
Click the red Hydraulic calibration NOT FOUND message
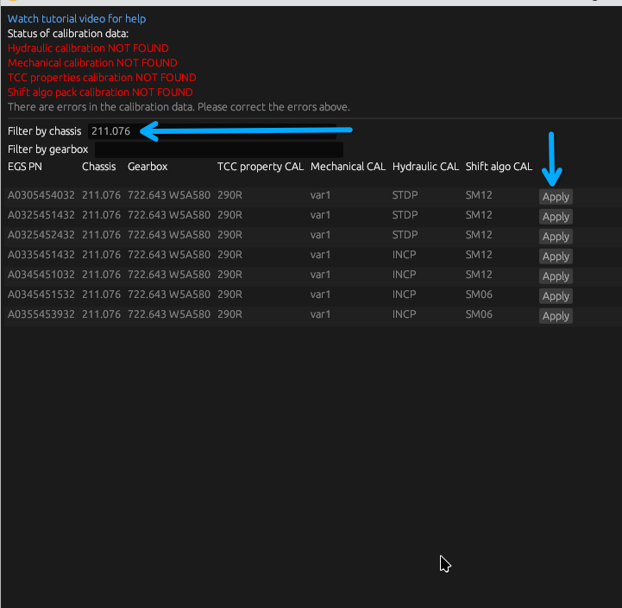88,48
